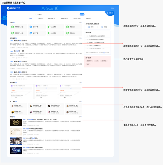The height and width of the screenshot is (165, 163).
Task: Click polozhang's avatar
Action: (x=31, y=106)
